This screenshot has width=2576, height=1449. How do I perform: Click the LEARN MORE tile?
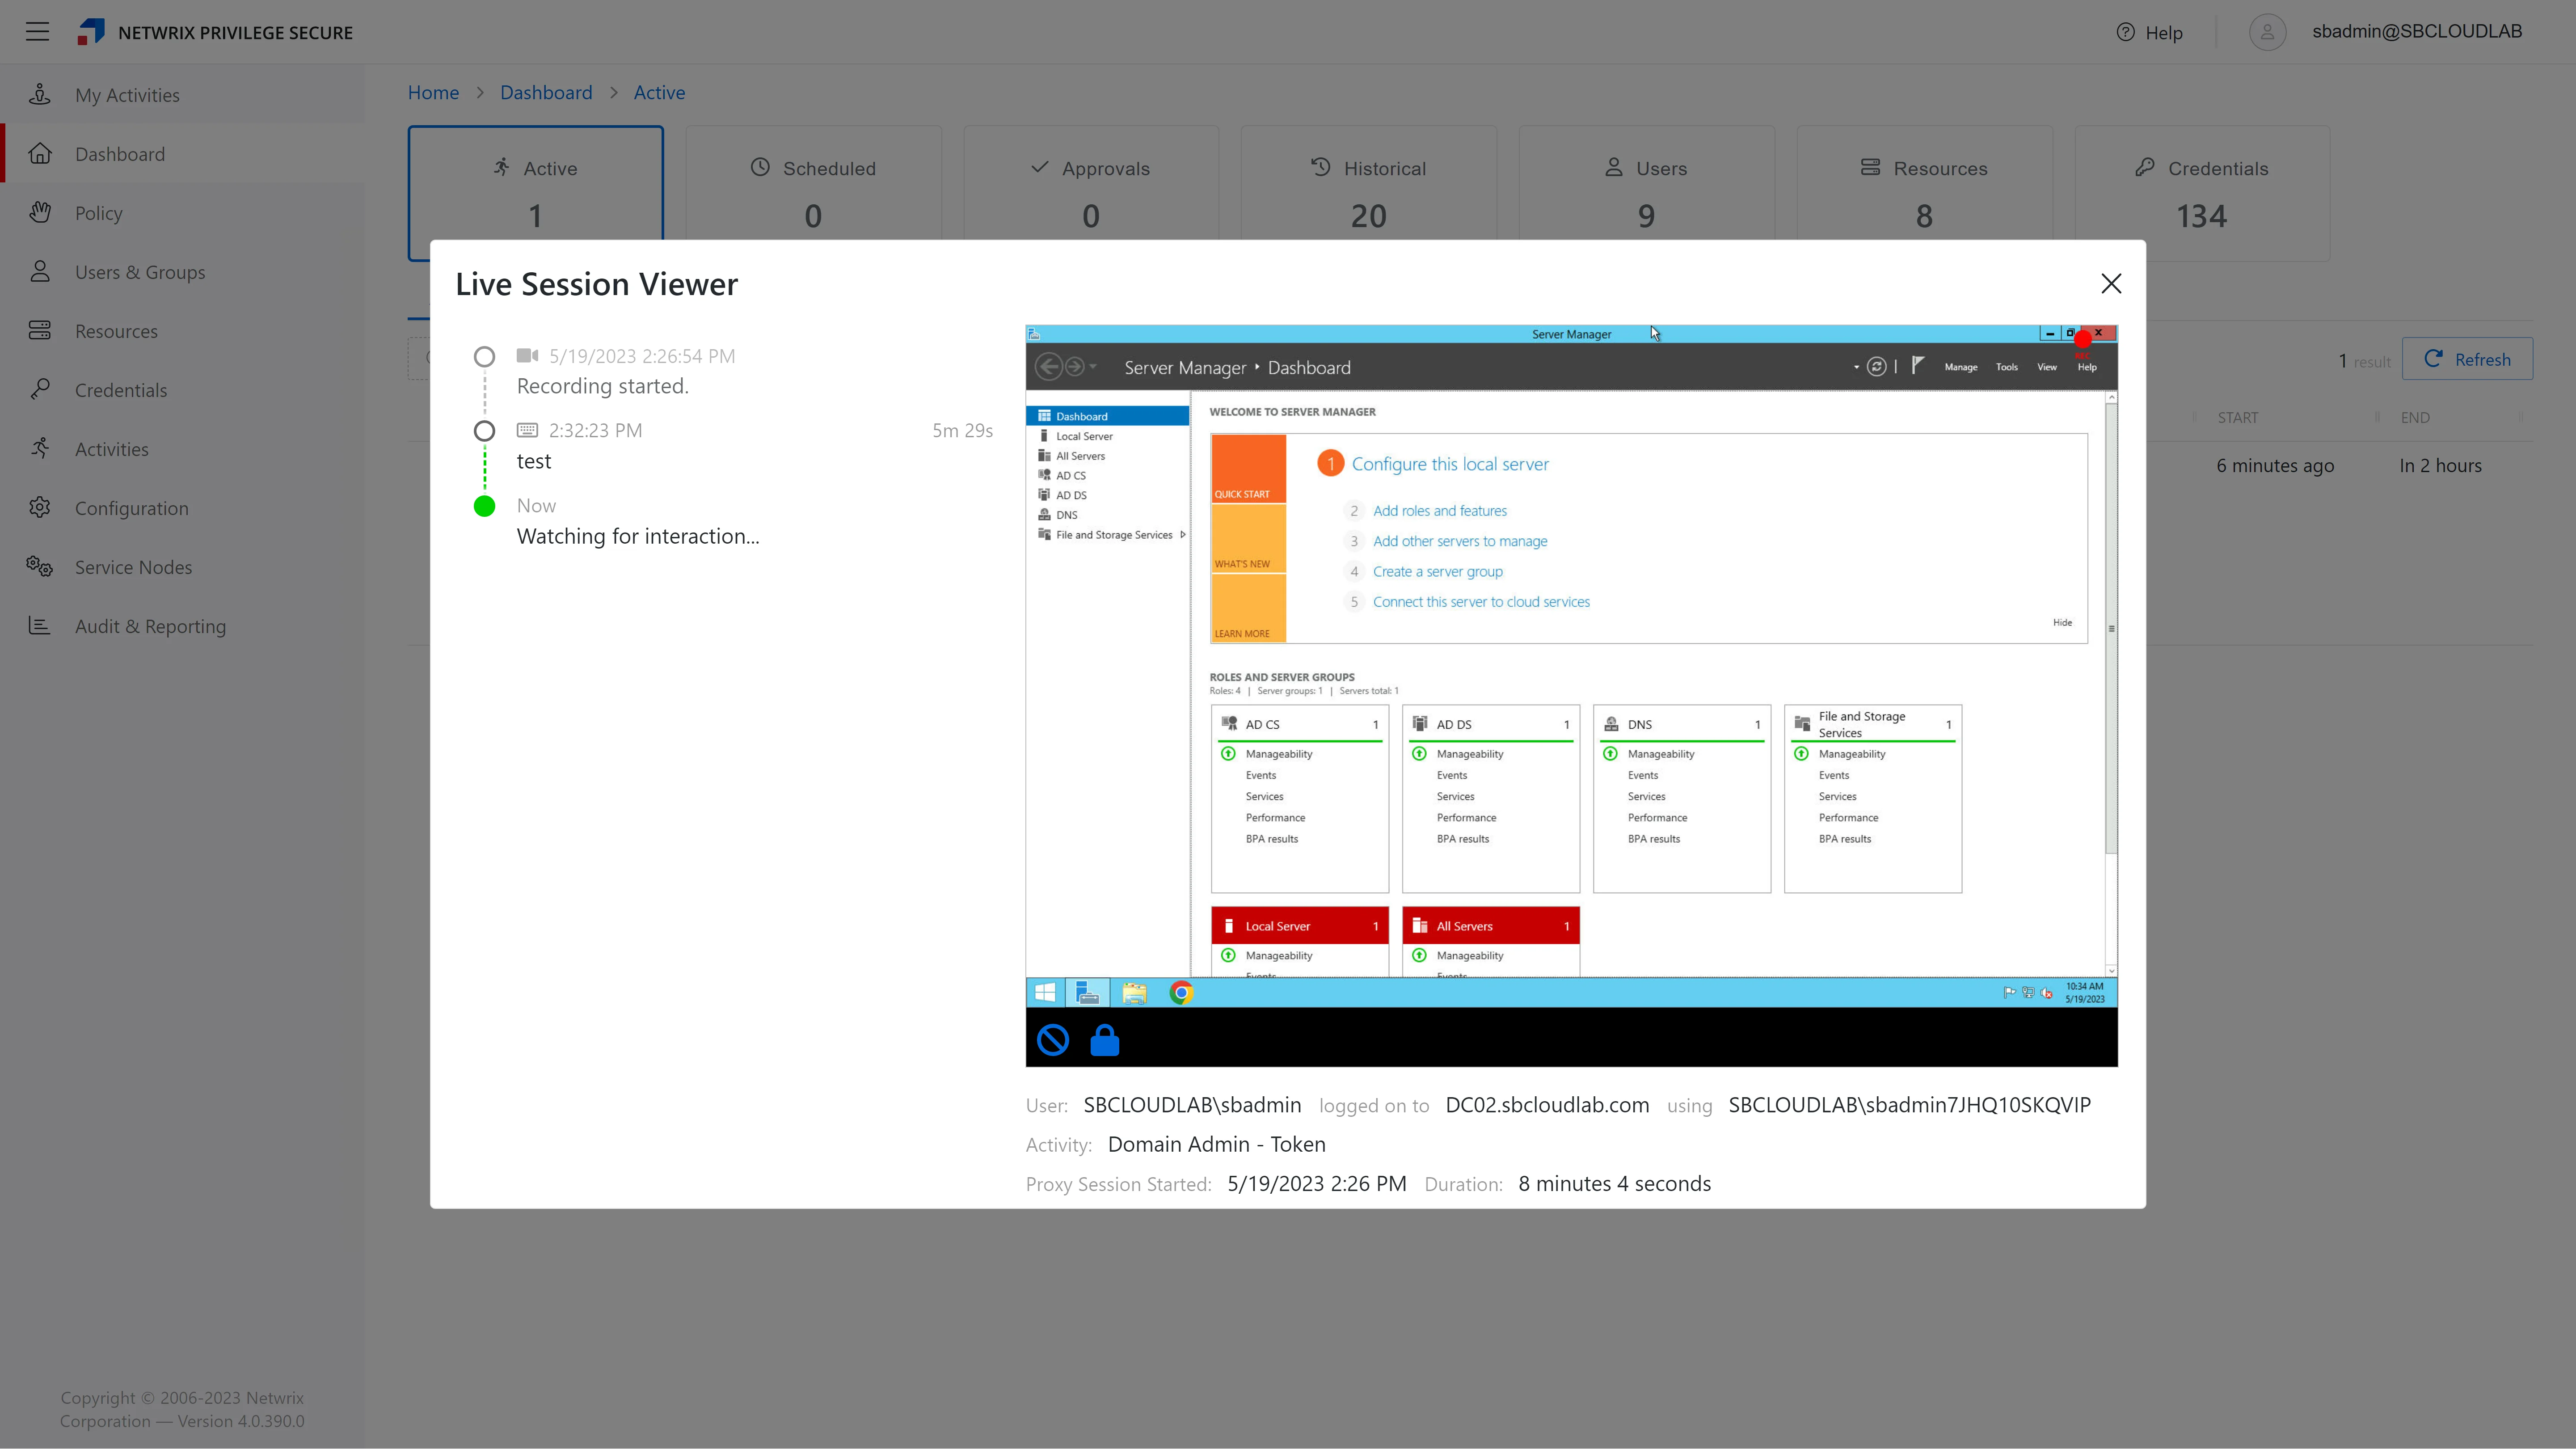[1248, 608]
